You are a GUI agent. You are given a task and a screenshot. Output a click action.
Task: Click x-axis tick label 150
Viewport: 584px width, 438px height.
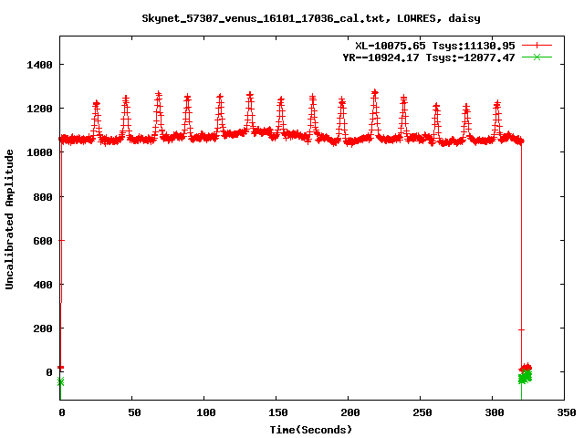[x=278, y=412]
